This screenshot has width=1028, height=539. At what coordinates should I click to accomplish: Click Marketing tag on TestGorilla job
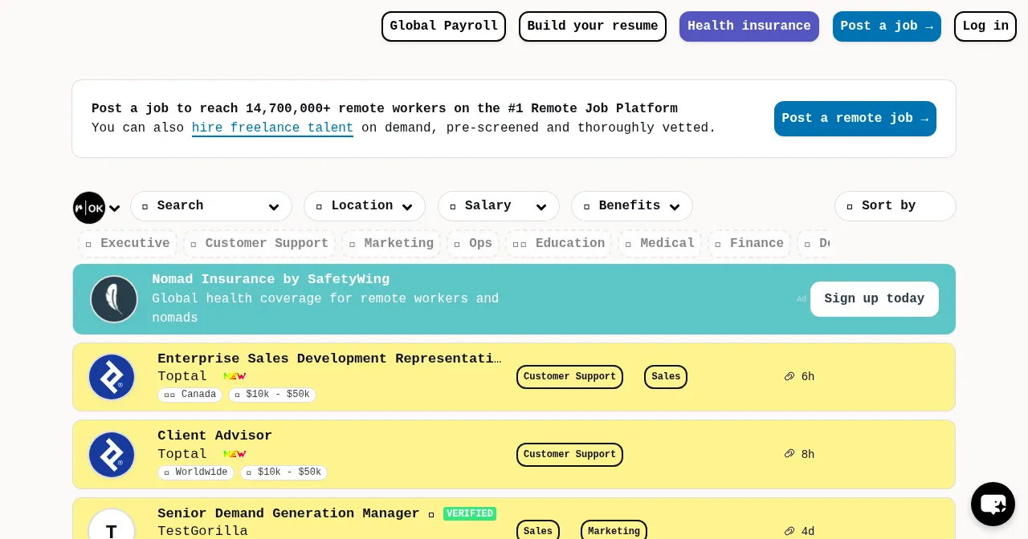point(614,530)
